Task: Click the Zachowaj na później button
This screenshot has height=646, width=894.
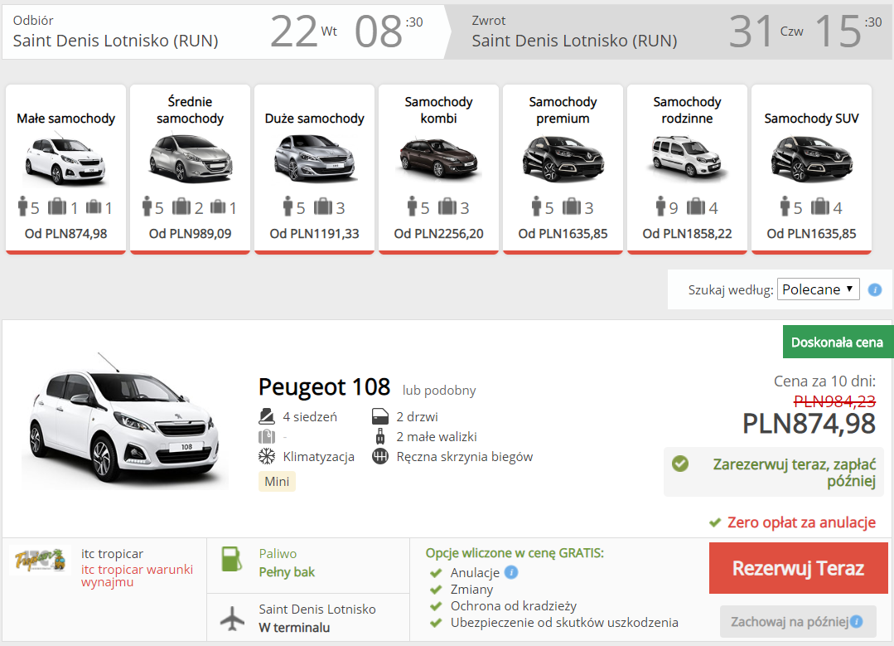Action: (798, 621)
